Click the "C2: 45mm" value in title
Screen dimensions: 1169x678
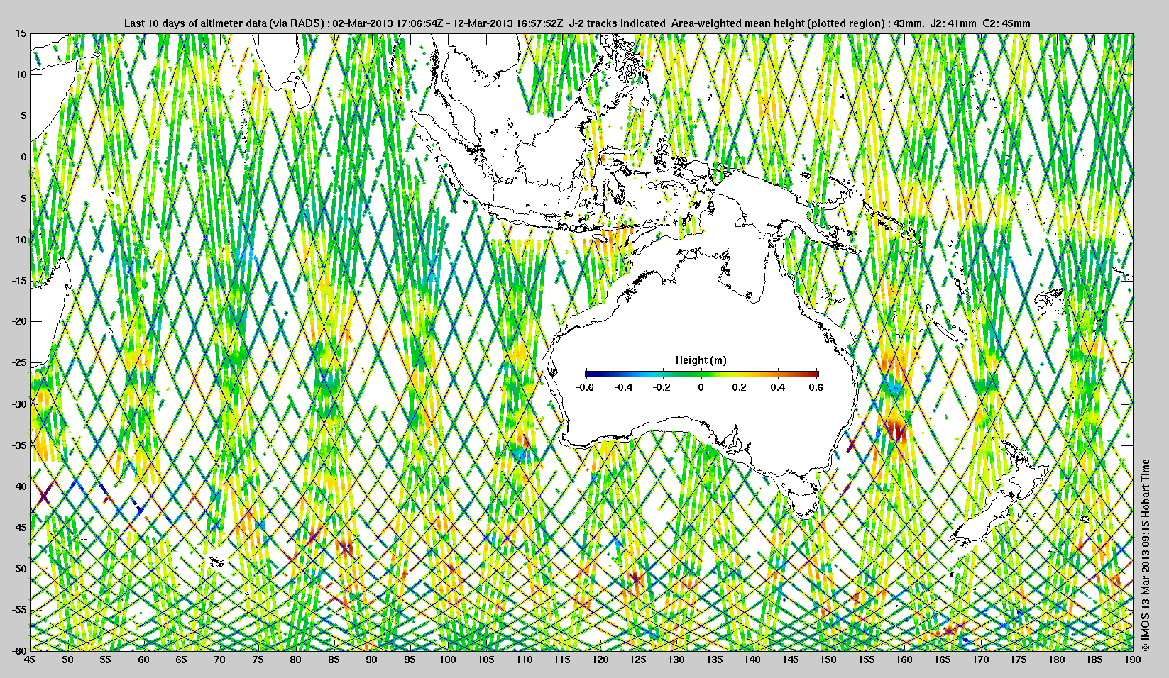click(x=1007, y=23)
